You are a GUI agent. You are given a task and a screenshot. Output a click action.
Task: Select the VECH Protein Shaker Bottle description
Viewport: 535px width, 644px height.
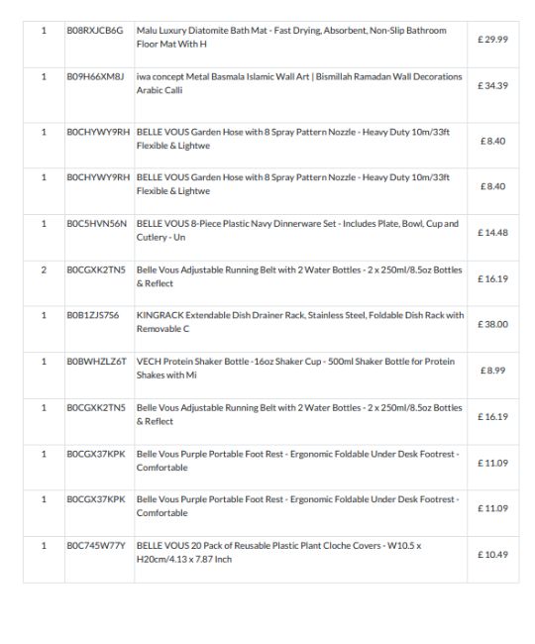click(295, 368)
